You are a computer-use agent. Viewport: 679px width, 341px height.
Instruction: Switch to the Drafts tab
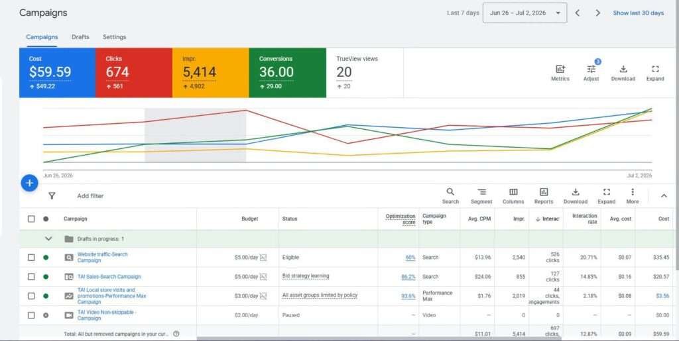coord(80,37)
